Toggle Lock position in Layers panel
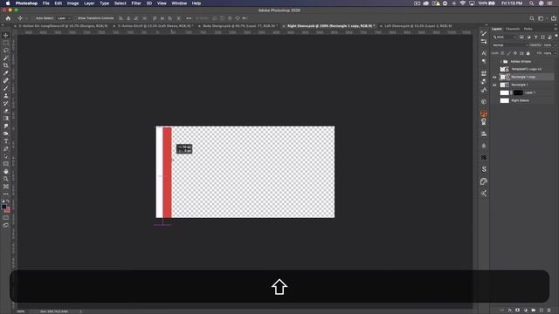The image size is (559, 314). [x=515, y=53]
